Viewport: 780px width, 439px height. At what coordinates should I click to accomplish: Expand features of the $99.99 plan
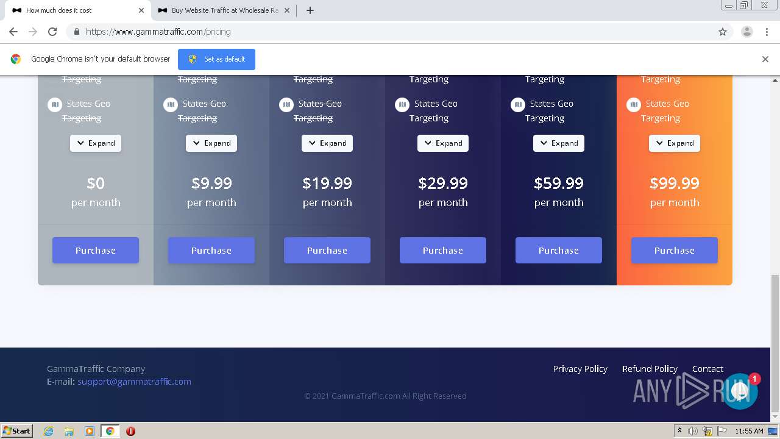(675, 143)
